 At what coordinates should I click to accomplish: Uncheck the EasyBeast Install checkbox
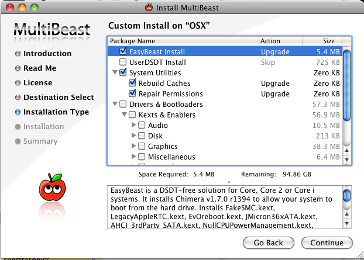(123, 51)
